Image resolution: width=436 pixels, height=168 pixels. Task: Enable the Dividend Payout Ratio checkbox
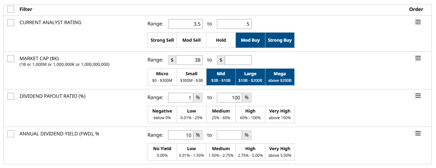click(11, 96)
